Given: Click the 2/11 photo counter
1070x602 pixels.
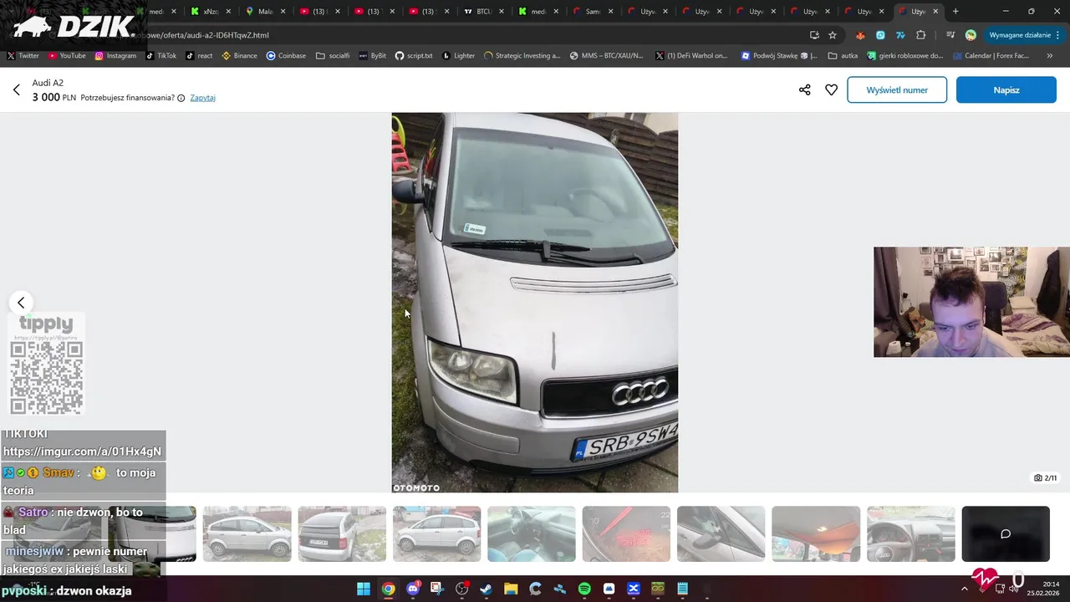Looking at the screenshot, I should point(1045,478).
